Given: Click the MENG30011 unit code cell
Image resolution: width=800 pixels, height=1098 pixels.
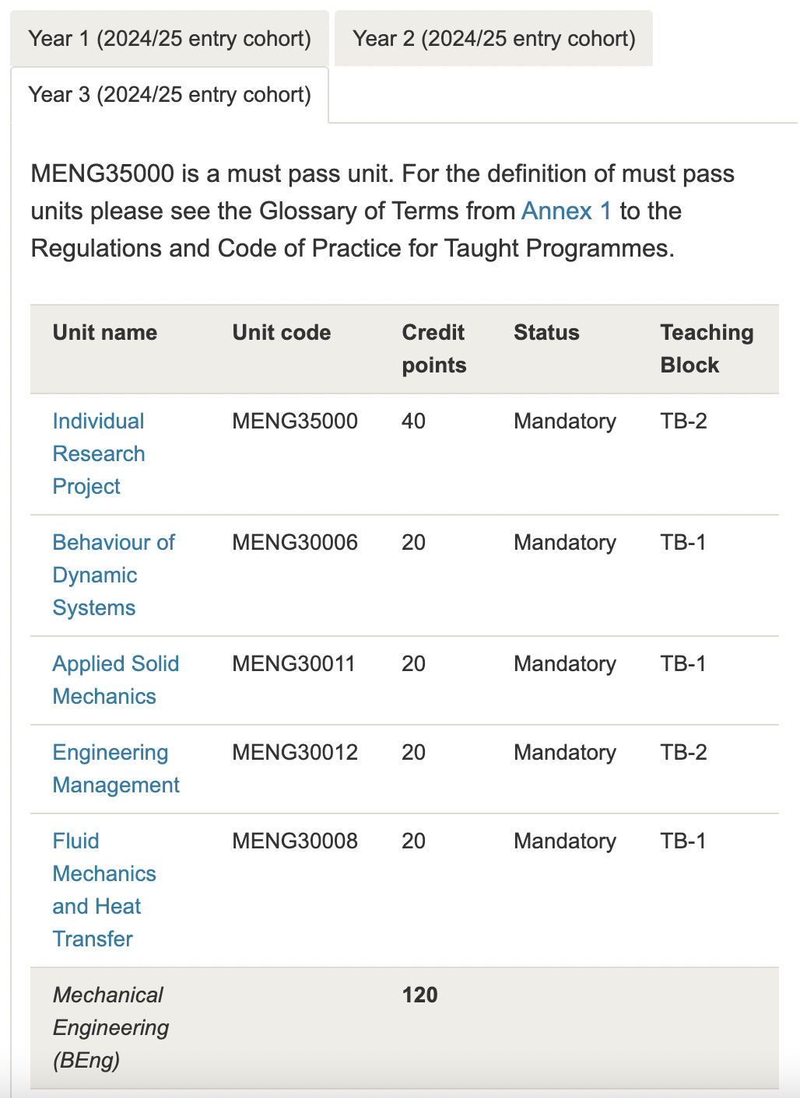Looking at the screenshot, I should [x=293, y=663].
